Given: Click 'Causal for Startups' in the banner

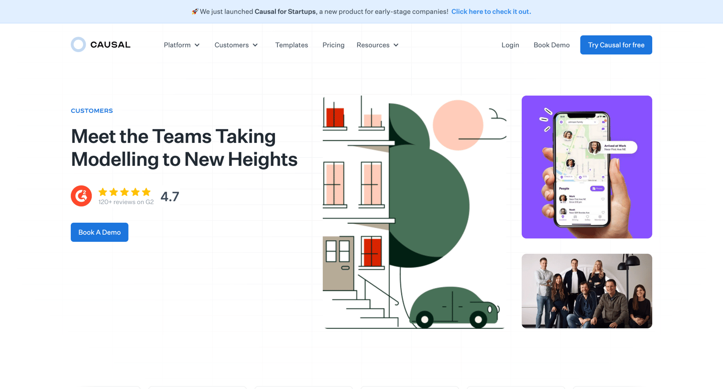Looking at the screenshot, I should [x=285, y=11].
